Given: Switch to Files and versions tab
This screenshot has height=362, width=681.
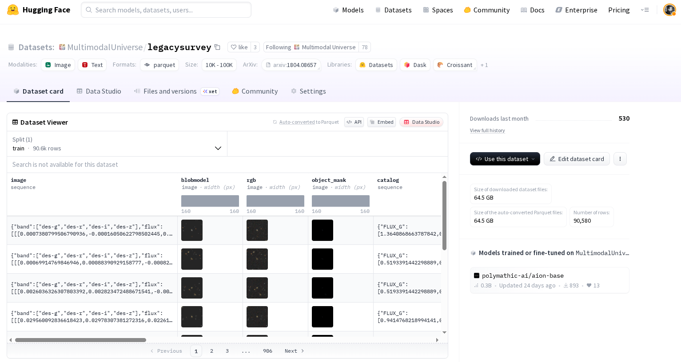Looking at the screenshot, I should pos(176,91).
